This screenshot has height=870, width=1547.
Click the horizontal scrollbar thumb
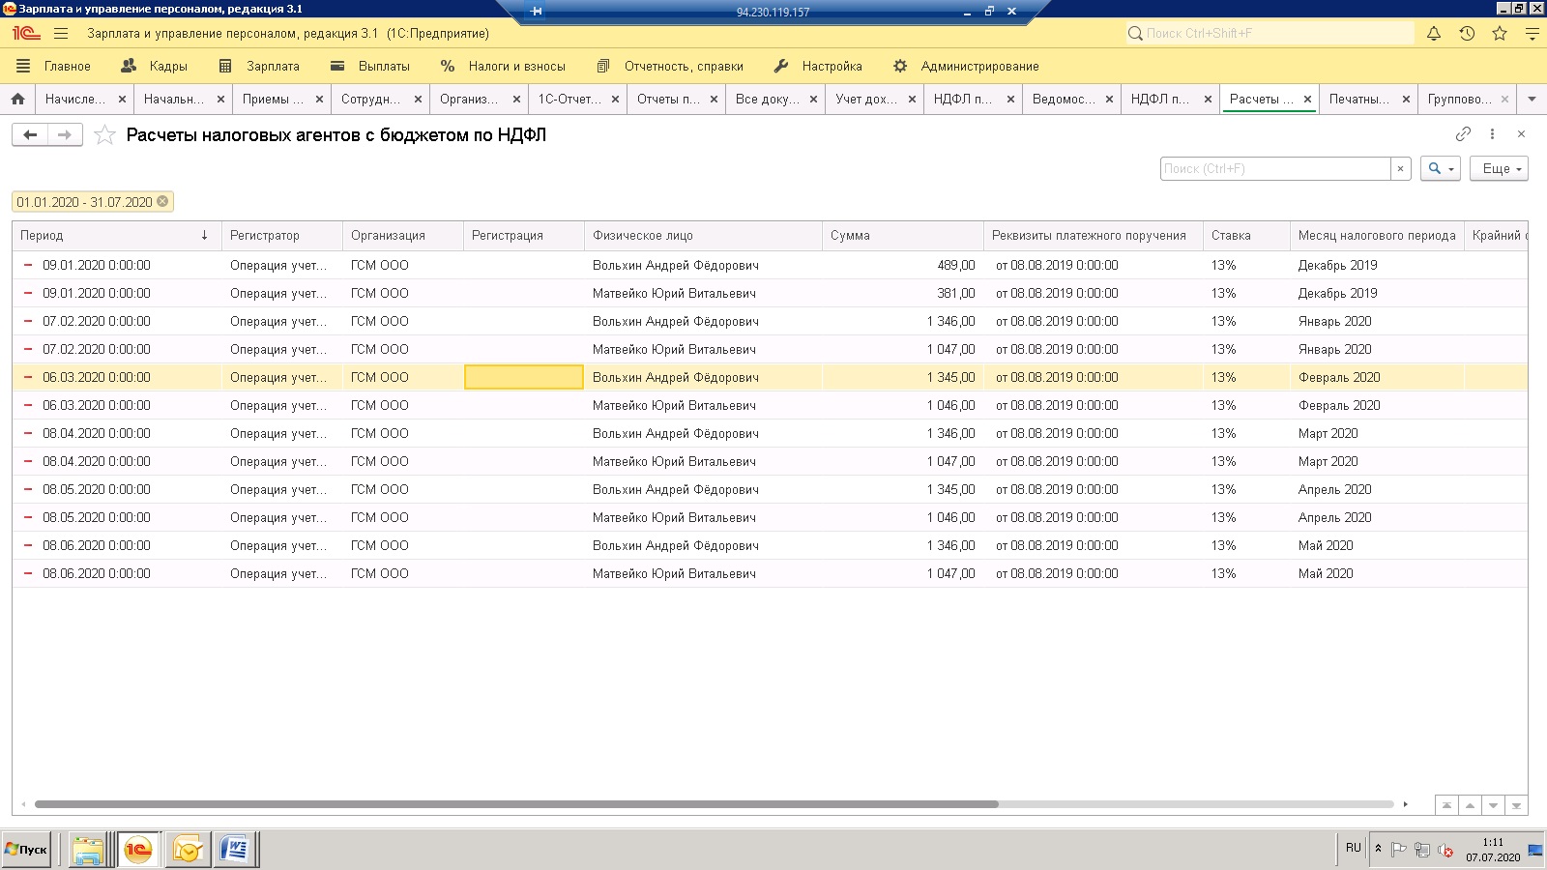(516, 804)
